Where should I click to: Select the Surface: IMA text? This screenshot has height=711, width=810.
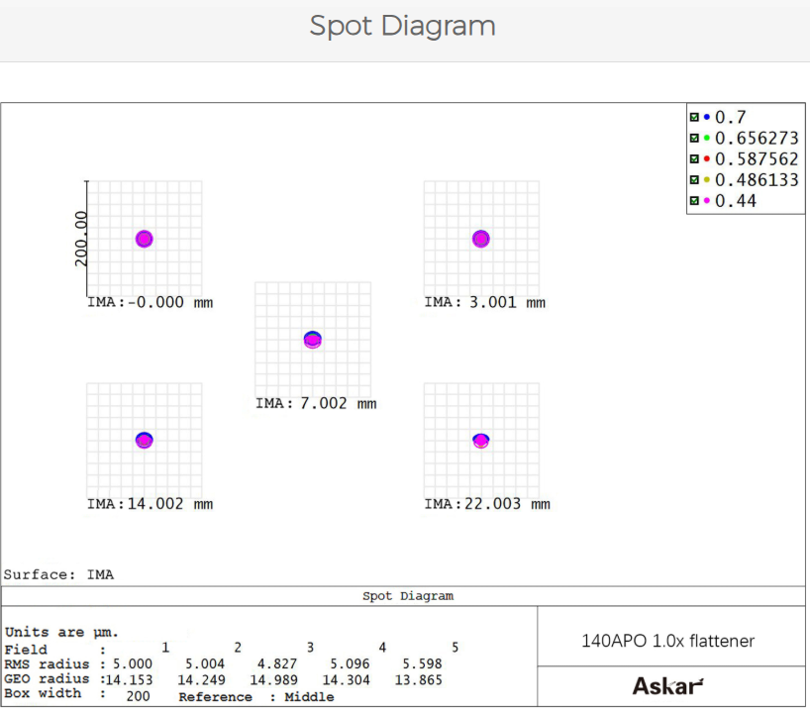coord(58,574)
